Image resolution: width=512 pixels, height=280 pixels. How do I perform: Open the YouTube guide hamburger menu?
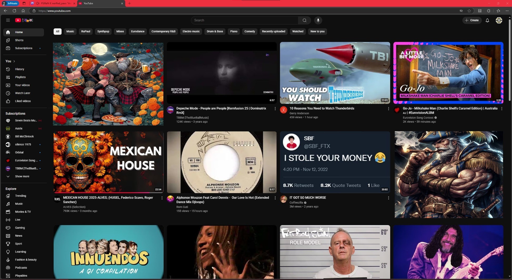(8, 20)
